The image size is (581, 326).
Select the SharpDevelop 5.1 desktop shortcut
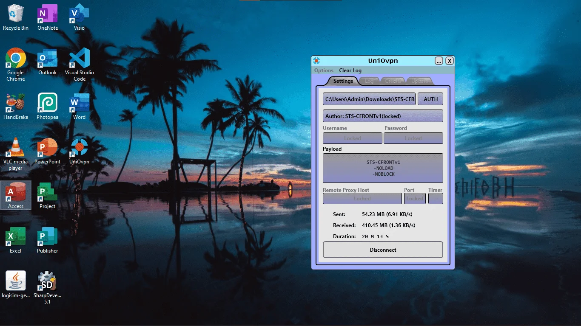coord(48,288)
